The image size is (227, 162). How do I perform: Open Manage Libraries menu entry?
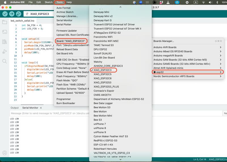tap(67, 16)
